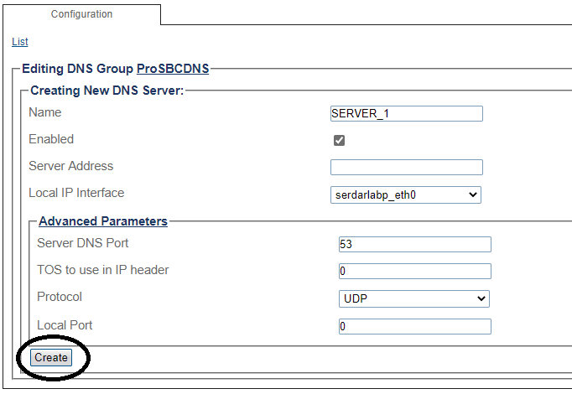Select the TOS to use in IP header field
The image size is (572, 394).
pyautogui.click(x=414, y=271)
